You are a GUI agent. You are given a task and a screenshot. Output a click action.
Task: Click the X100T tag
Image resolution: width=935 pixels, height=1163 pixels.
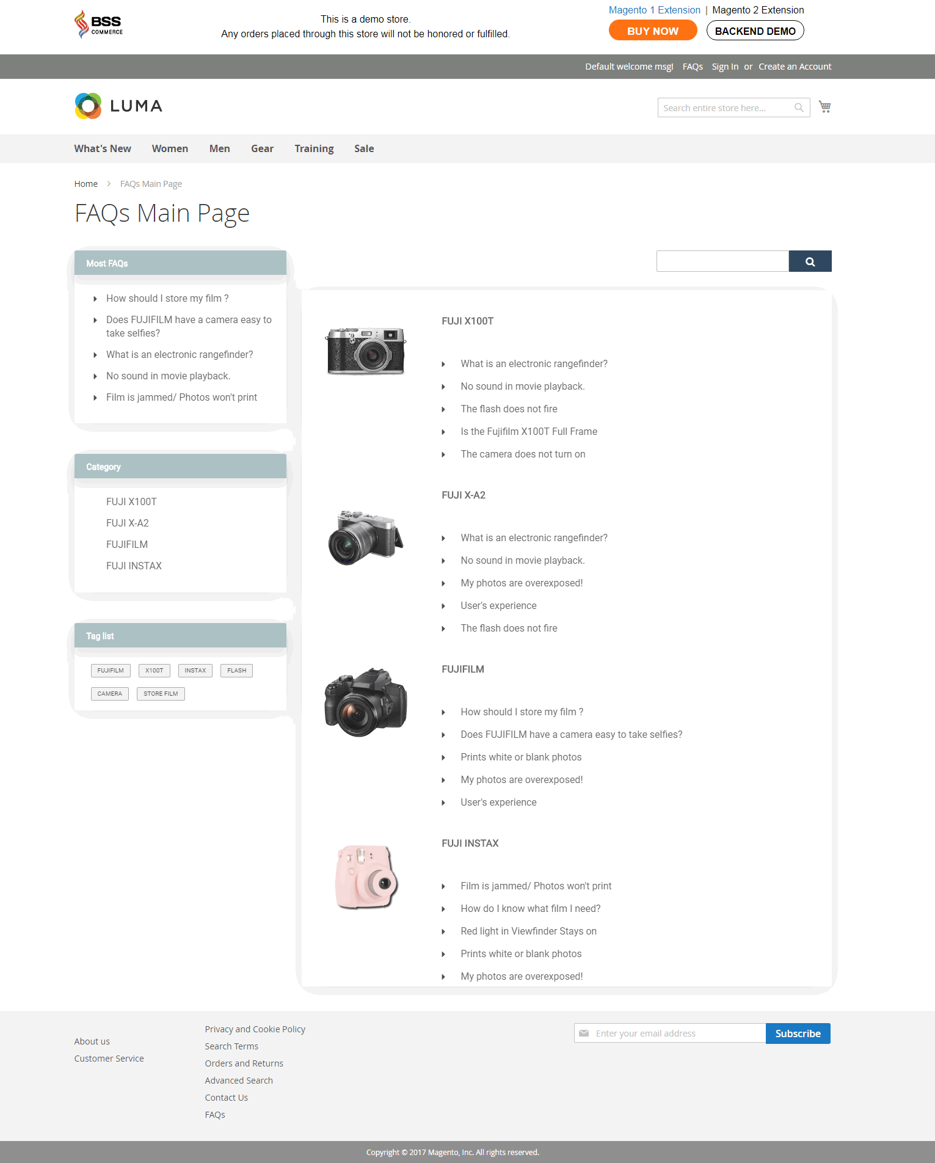coord(155,671)
